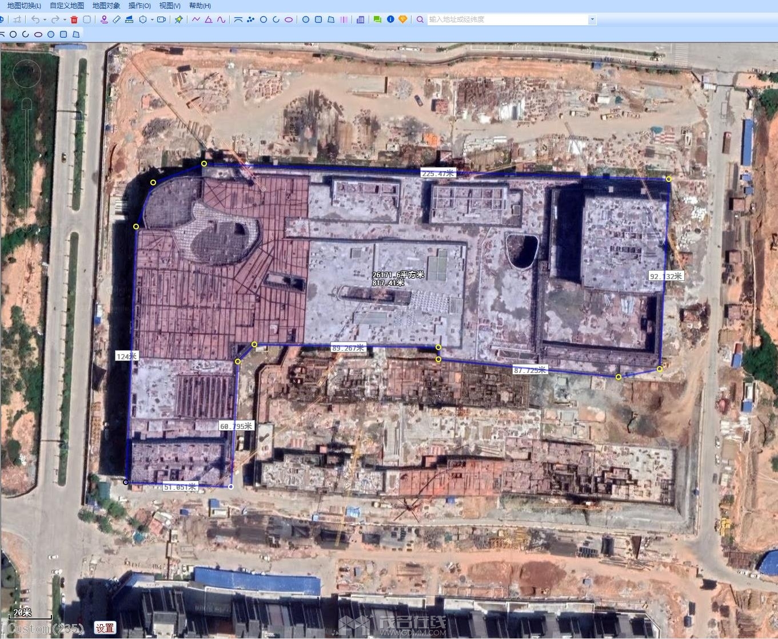Click the magnifier search icon

coord(420,19)
